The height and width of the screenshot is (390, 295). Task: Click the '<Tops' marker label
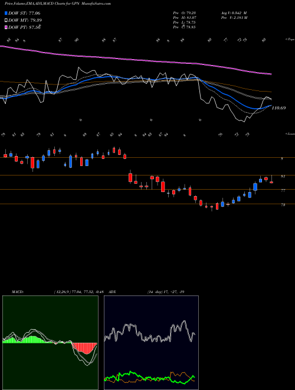coord(290,40)
